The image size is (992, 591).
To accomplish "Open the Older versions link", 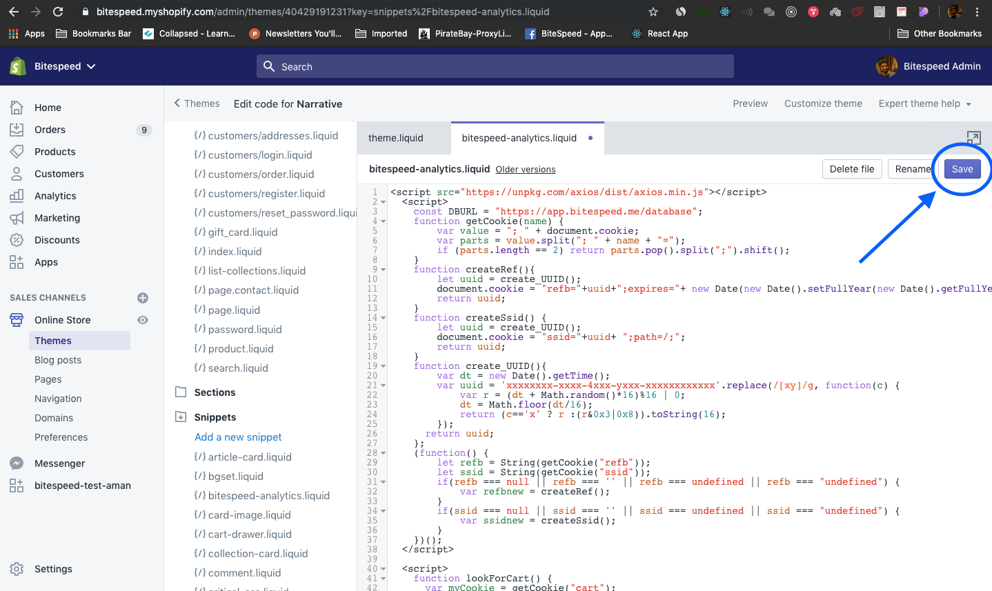I will coord(526,170).
